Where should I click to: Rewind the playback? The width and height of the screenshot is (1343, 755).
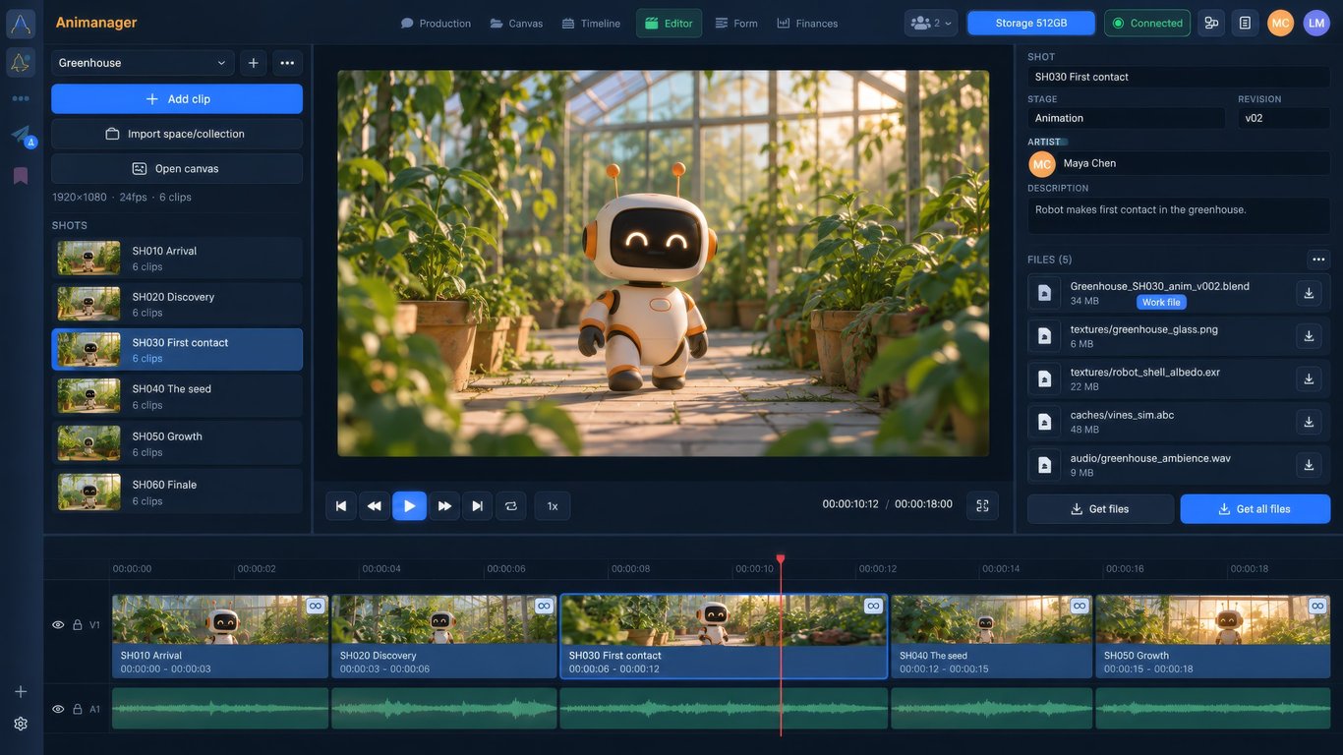375,506
